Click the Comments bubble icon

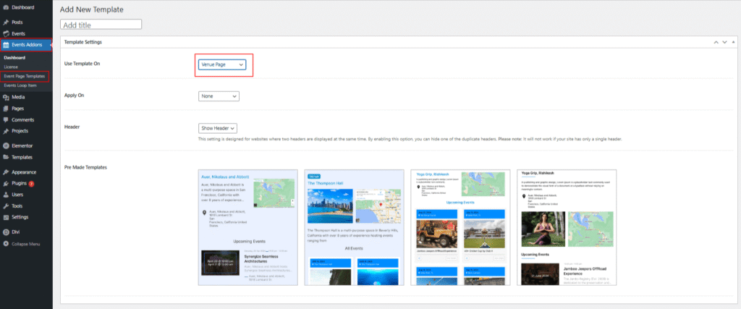[x=6, y=119]
